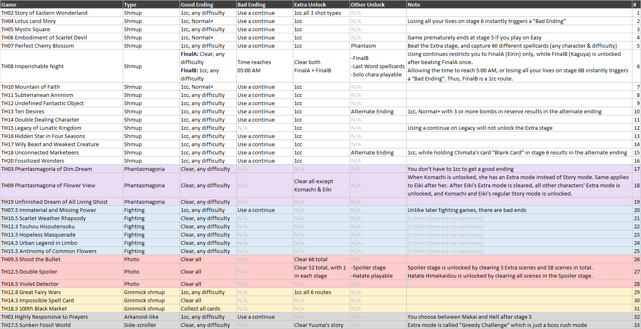Click cell "TH12.3 Touhou Hisoutensoku"
The image size is (641, 329).
pos(62,226)
